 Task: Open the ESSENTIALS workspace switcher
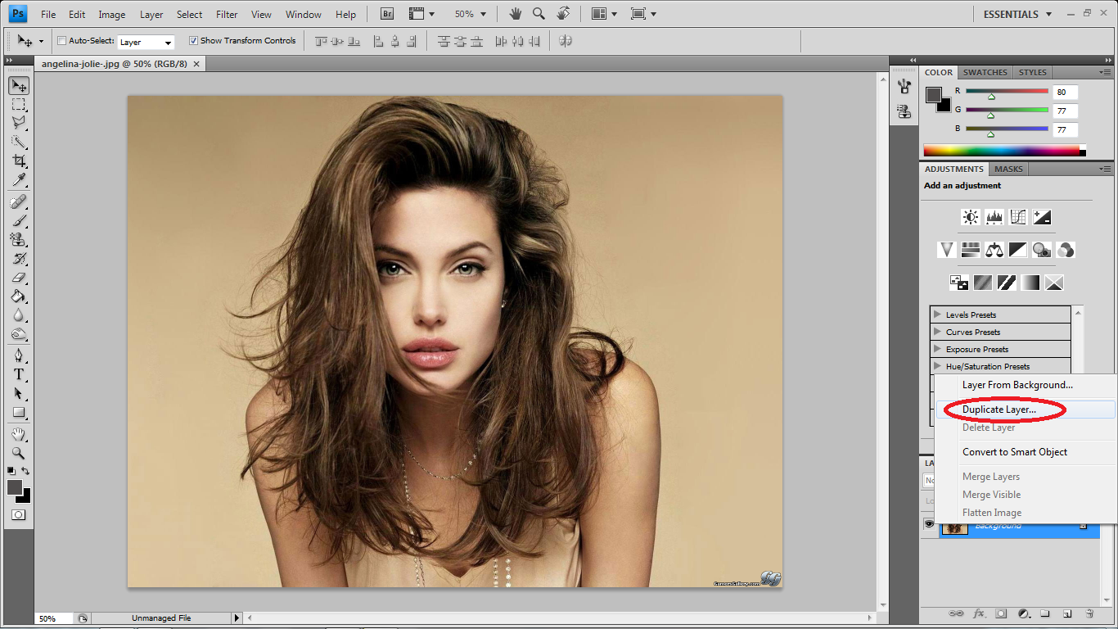pos(1017,14)
